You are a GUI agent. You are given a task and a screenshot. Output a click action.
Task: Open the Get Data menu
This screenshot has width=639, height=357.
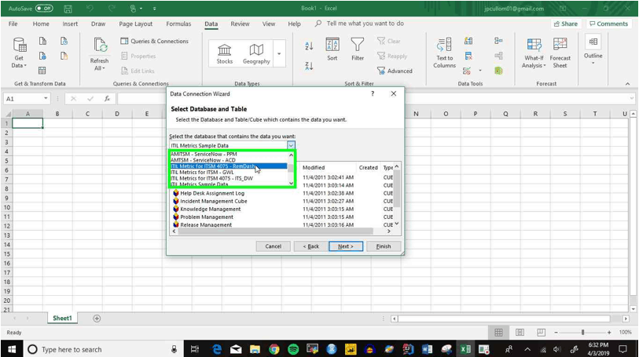(x=19, y=53)
